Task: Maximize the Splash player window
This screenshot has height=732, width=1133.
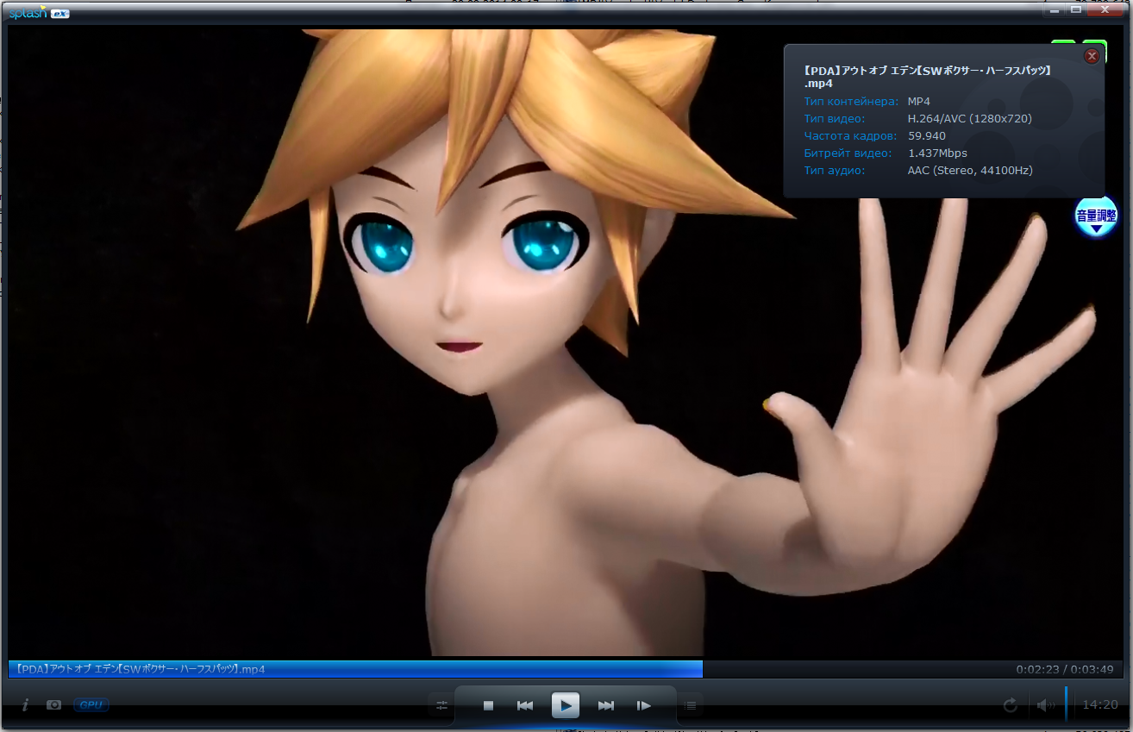Action: [1076, 9]
